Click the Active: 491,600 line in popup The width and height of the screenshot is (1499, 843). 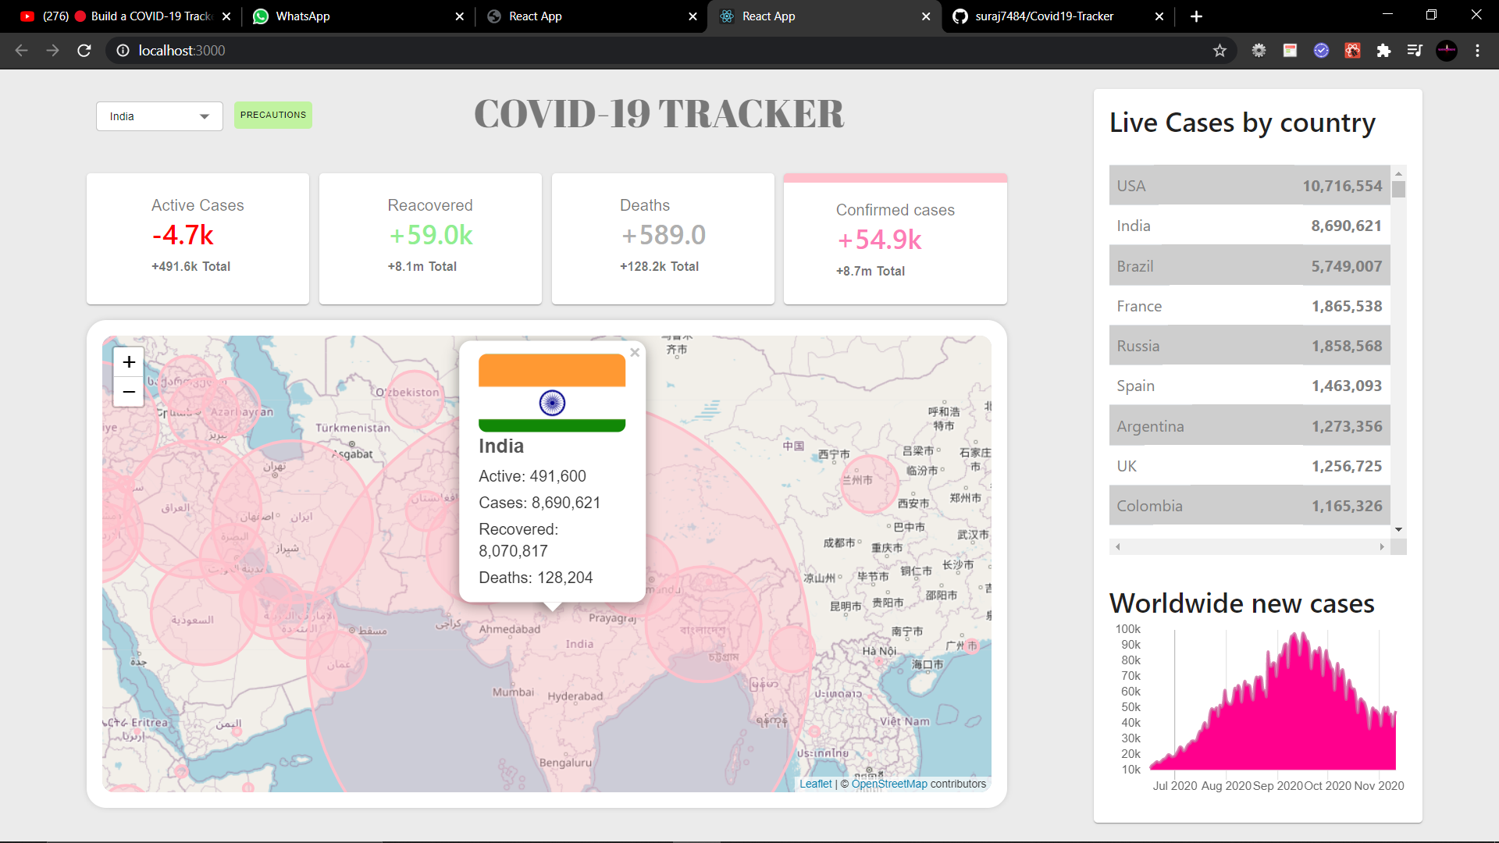click(x=532, y=476)
